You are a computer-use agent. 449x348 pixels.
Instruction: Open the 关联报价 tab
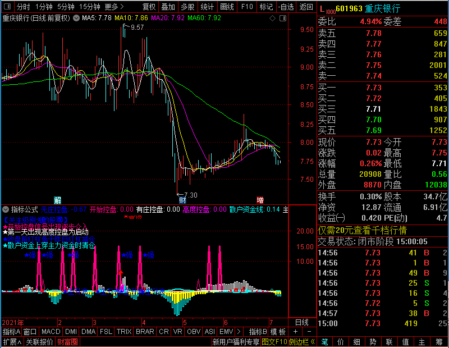pos(39,342)
